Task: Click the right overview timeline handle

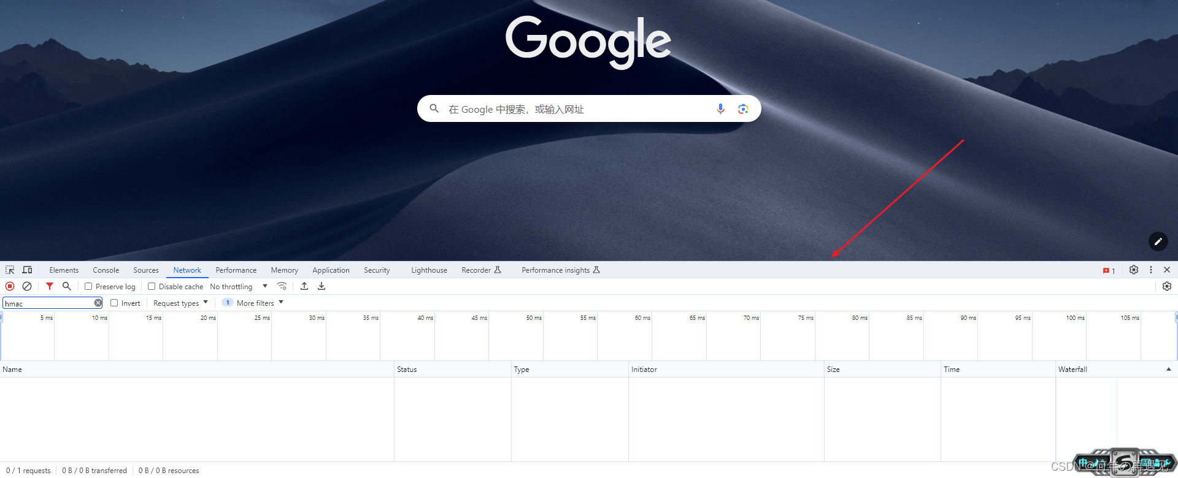Action: (x=1176, y=317)
